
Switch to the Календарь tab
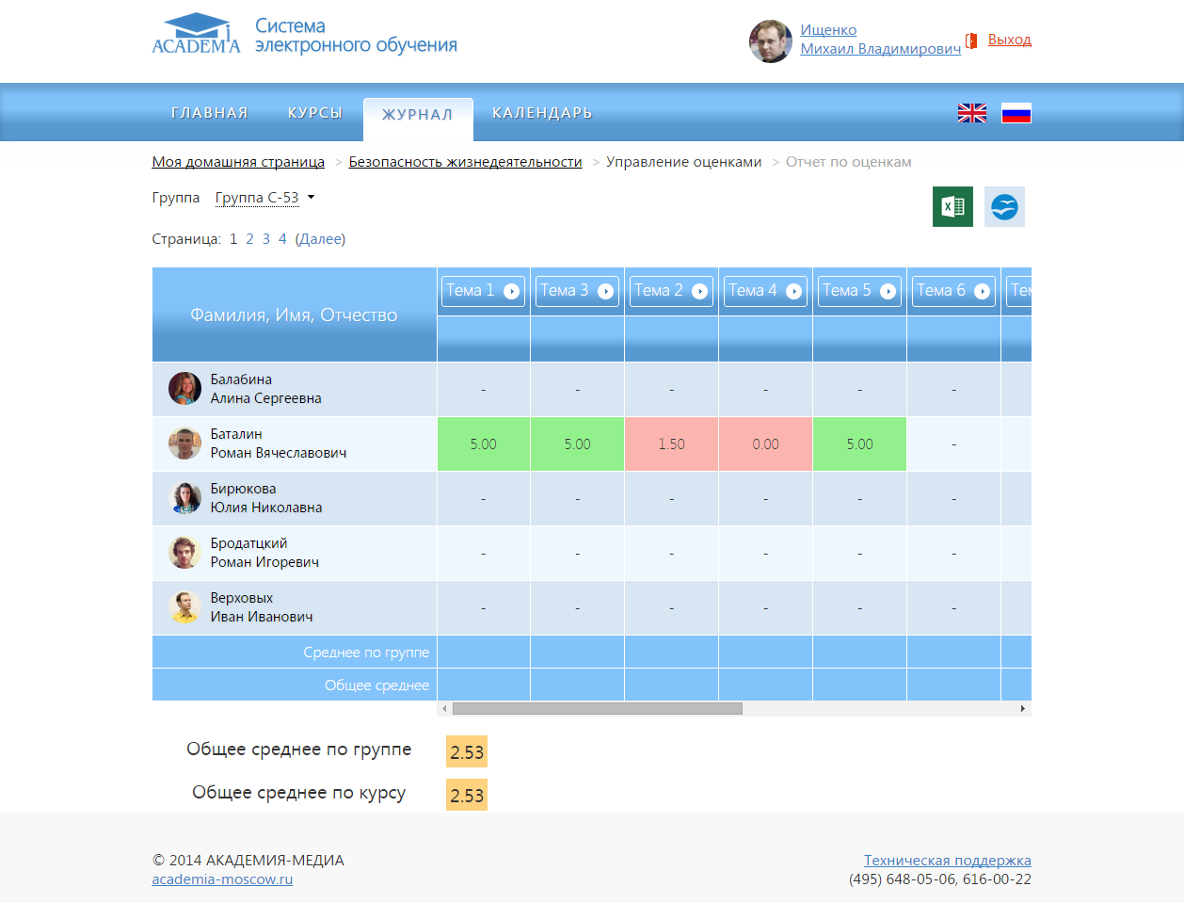point(542,113)
